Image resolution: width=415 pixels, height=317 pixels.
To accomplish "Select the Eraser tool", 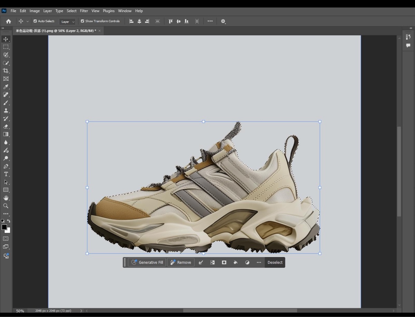I will (x=6, y=127).
